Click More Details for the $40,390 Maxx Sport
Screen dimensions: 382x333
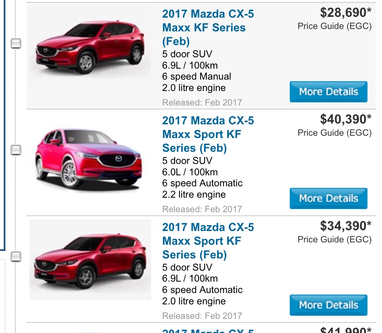pyautogui.click(x=328, y=198)
